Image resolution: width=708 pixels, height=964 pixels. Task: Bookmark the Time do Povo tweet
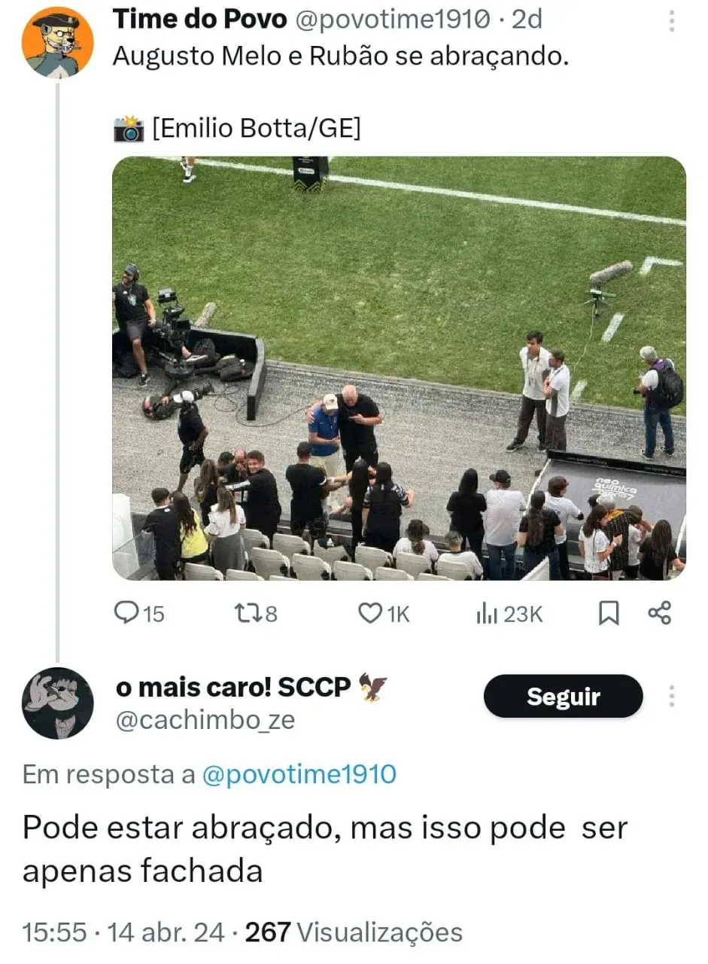click(608, 614)
